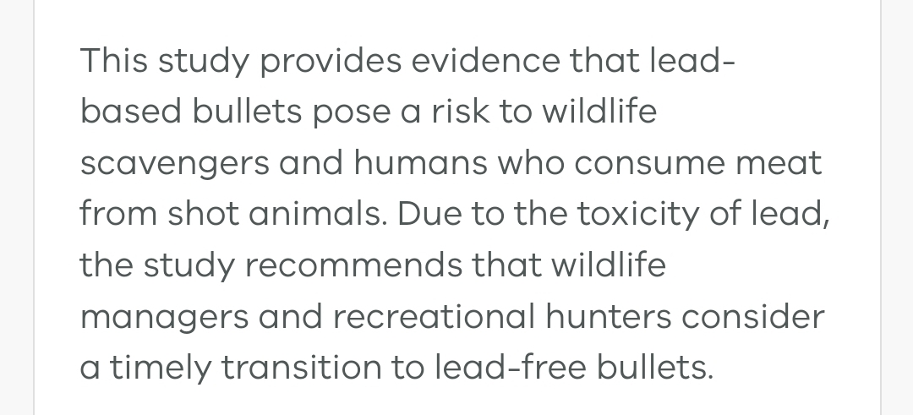
Task: Click the word "Due" starting the second sentence
Action: pyautogui.click(x=429, y=214)
